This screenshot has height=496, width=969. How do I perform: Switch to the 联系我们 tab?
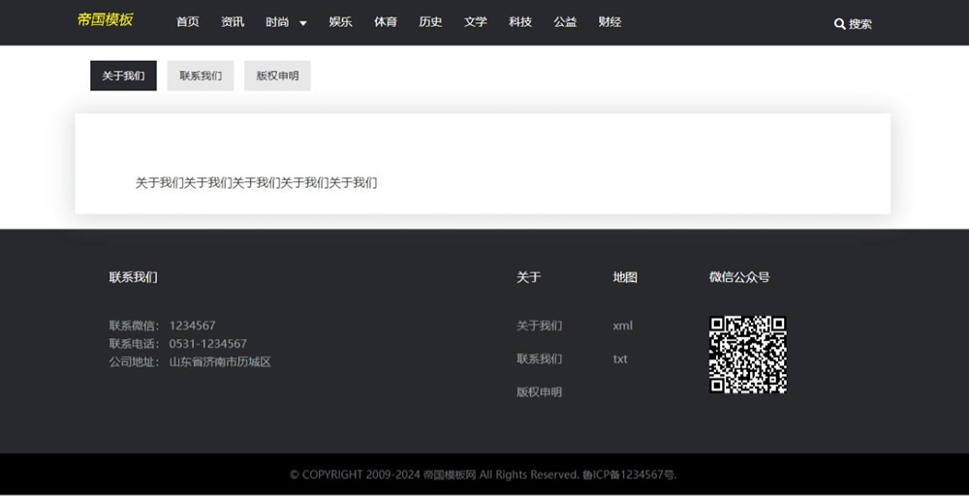[201, 76]
